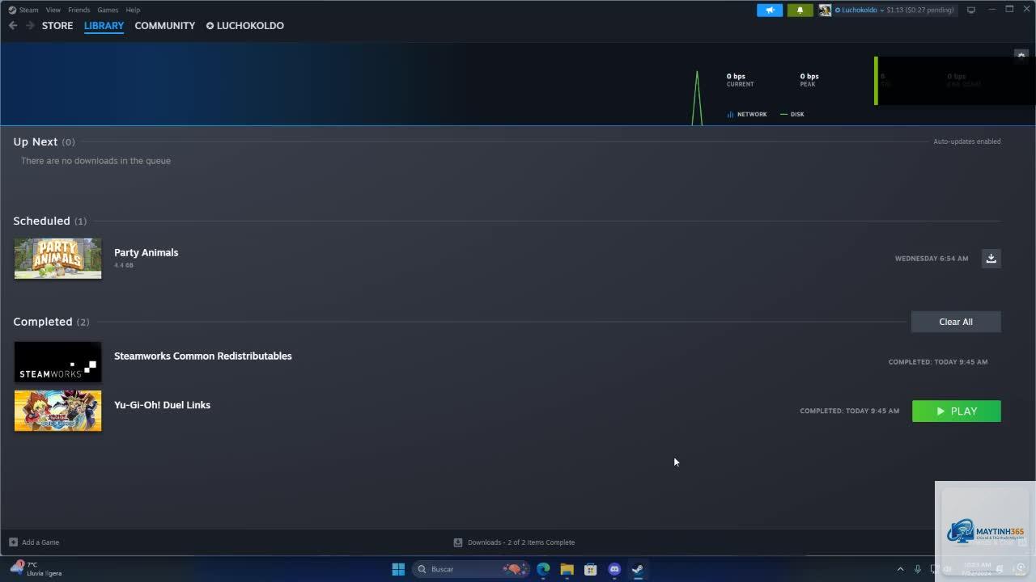Screen dimensions: 1036x582
Task: Toggle the DISK graph legend
Action: [x=792, y=114]
